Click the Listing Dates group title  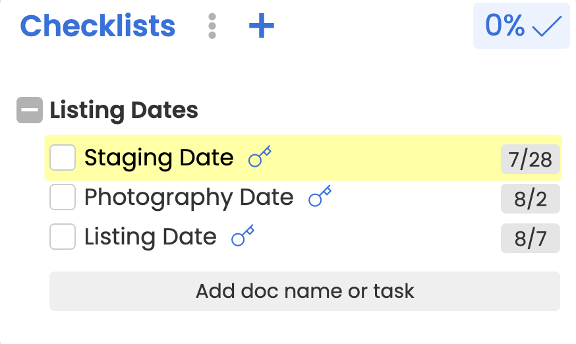[x=124, y=110]
